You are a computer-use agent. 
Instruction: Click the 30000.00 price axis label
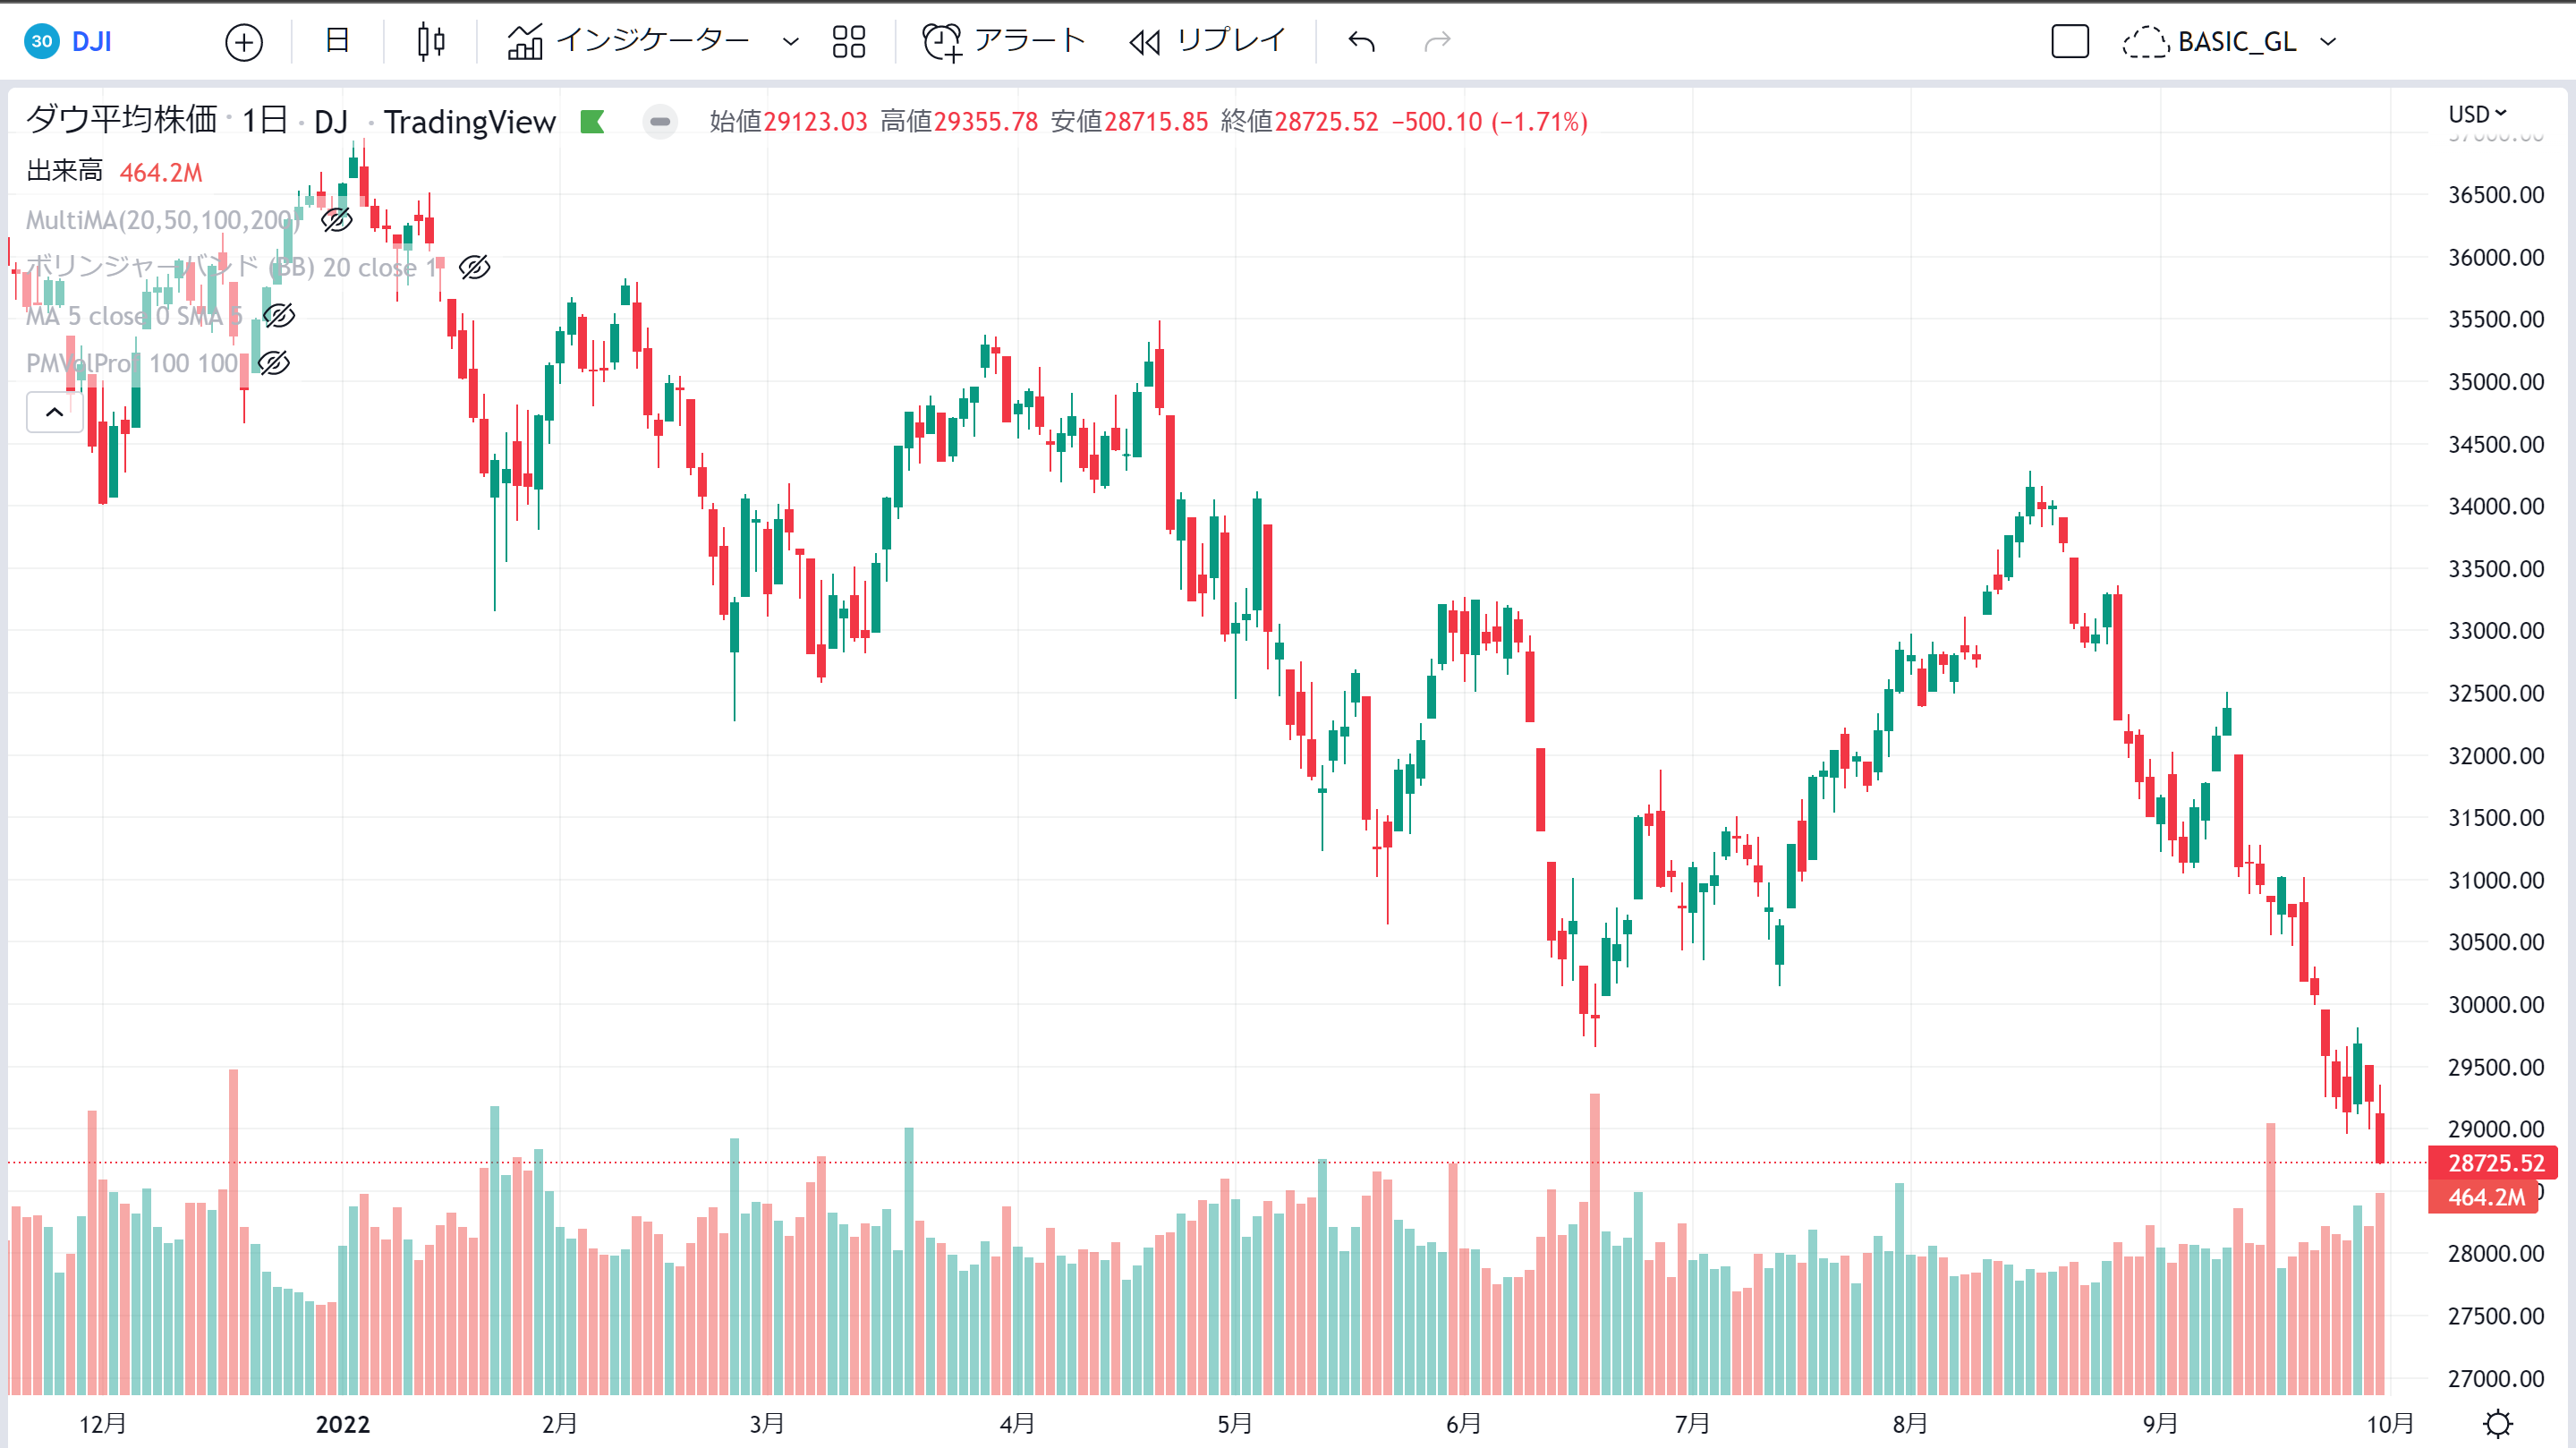(2495, 1004)
